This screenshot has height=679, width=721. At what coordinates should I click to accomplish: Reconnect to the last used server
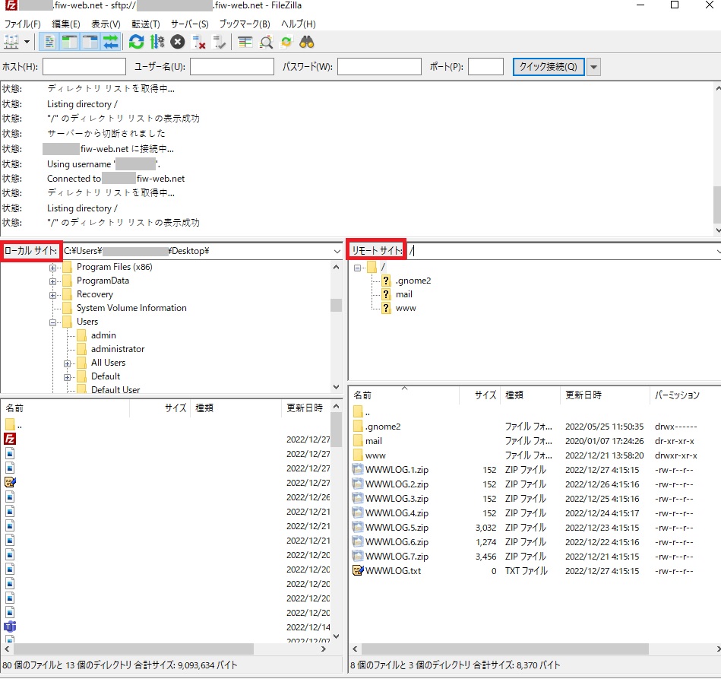[220, 43]
